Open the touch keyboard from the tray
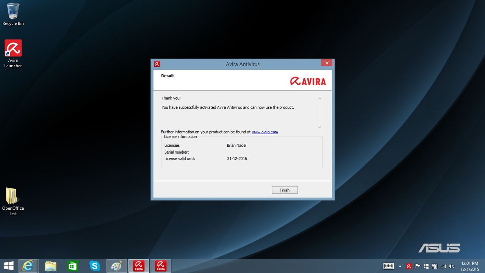 pos(388,266)
